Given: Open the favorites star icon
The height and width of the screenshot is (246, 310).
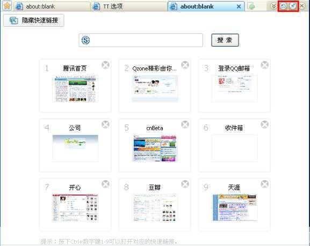Looking at the screenshot, I should tap(7, 6).
